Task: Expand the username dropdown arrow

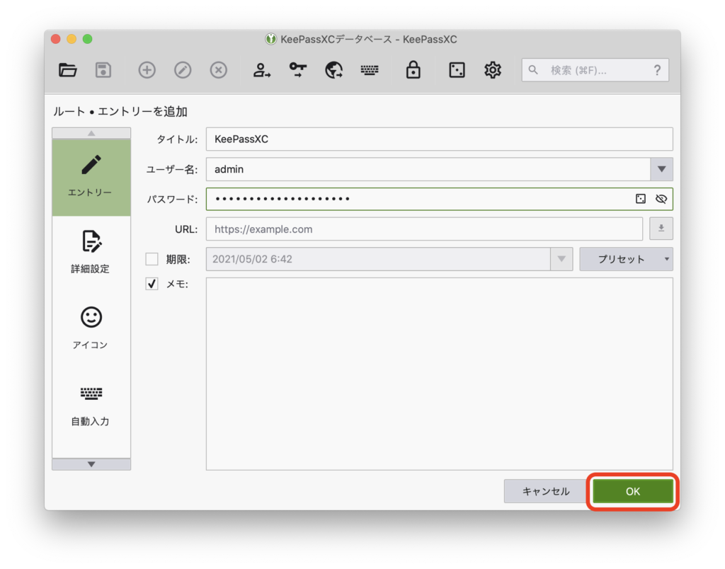Action: point(662,169)
